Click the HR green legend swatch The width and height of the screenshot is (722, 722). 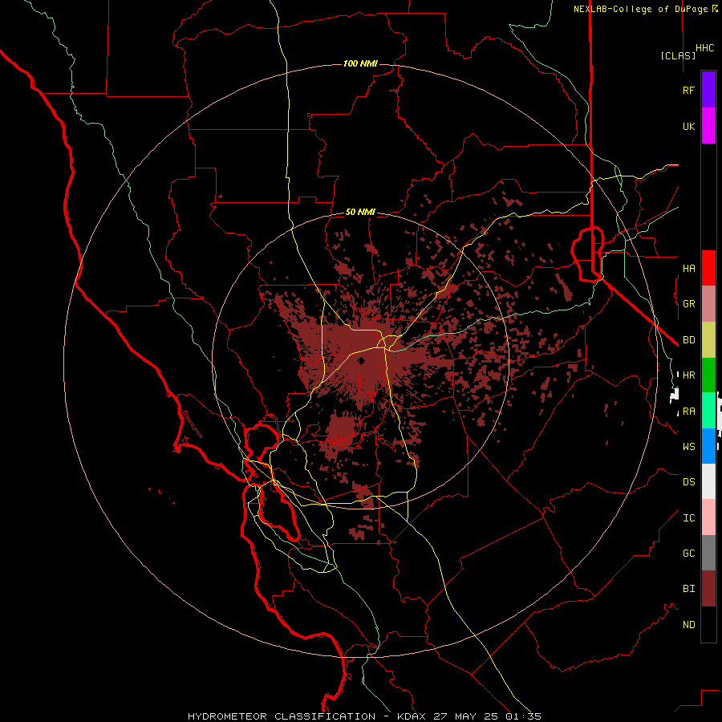[708, 375]
